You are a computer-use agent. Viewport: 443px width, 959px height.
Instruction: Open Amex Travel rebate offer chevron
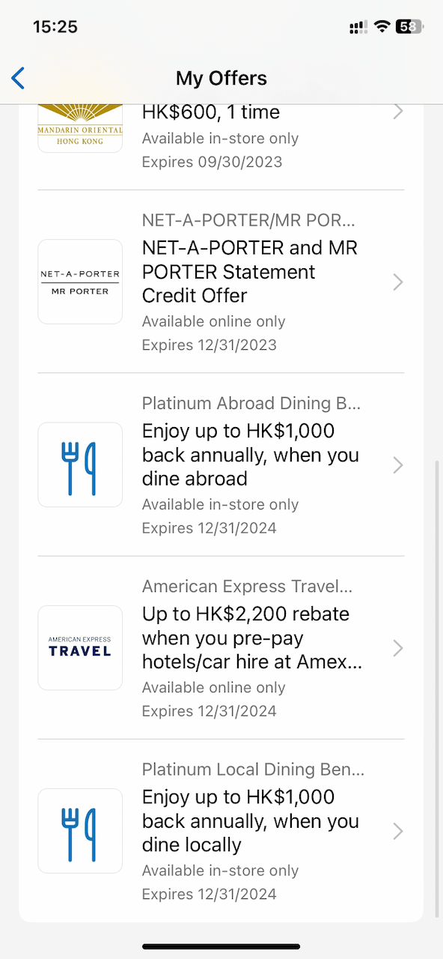click(x=398, y=648)
